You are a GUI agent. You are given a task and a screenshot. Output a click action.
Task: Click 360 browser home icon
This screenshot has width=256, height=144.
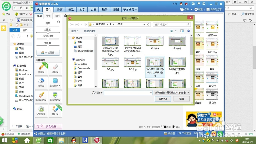(x=27, y=8)
